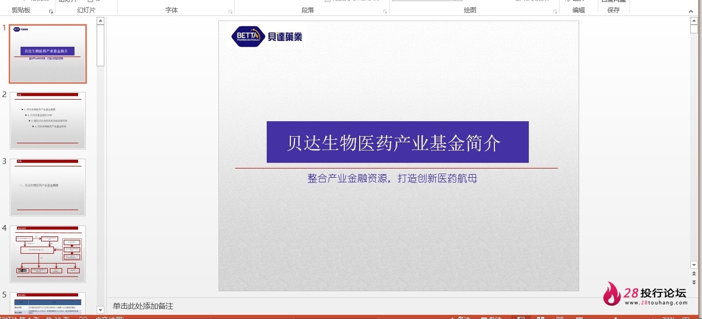Select the Betta Pharmaceuticals logo image
The image size is (702, 319).
(x=266, y=36)
